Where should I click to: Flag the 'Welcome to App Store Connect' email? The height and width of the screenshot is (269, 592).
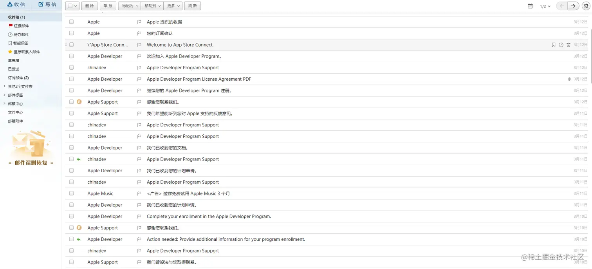coord(139,45)
